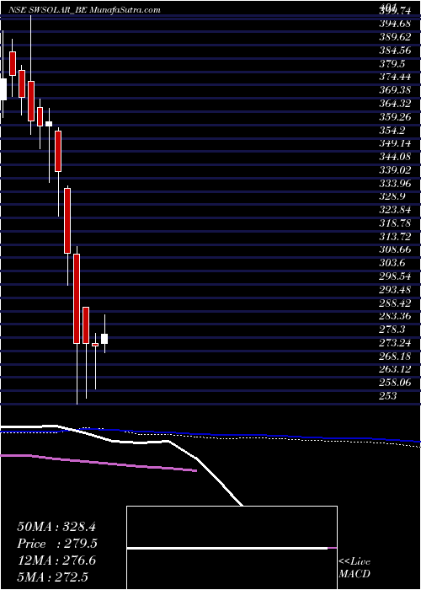421x590 pixels.
Task: Click the tallest red candle near 303.6
Action: pos(77,298)
